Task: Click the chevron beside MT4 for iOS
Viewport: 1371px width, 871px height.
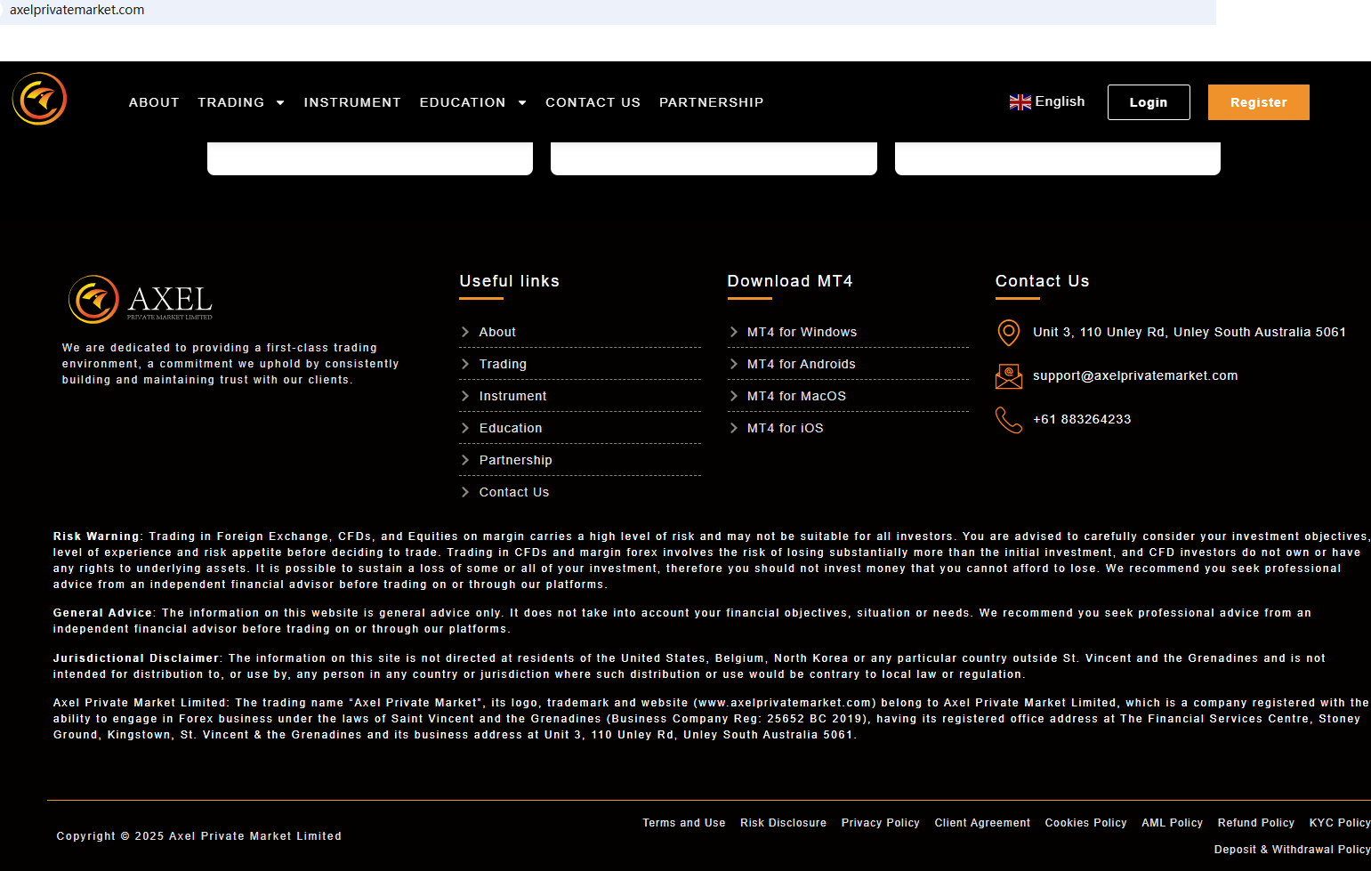Action: pos(734,427)
